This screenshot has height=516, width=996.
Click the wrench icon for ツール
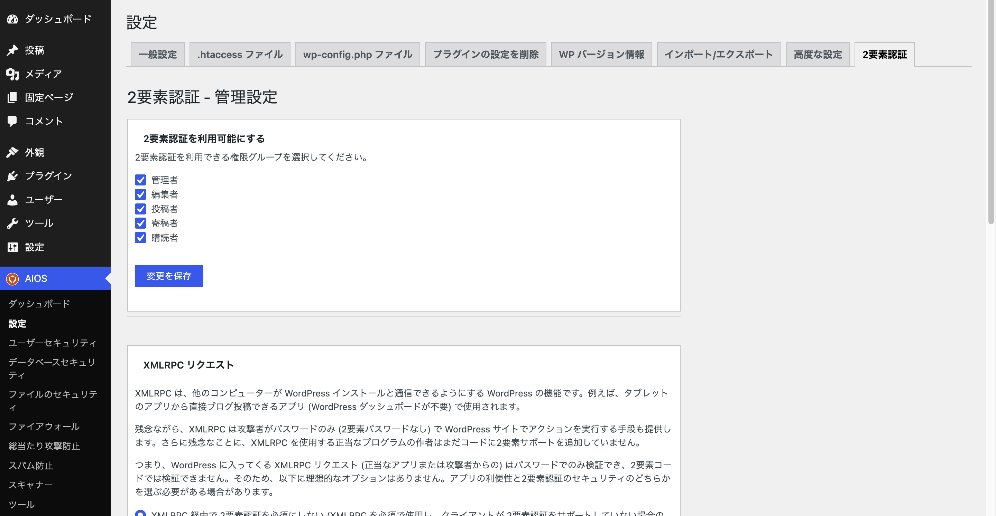[x=12, y=223]
